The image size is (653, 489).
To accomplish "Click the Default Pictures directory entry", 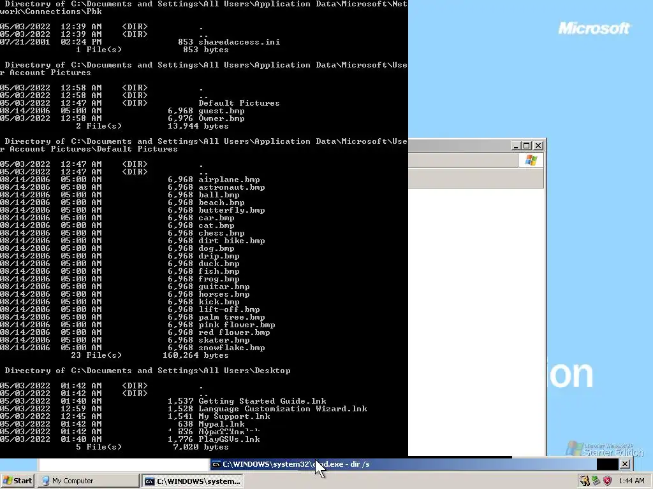I will (x=239, y=103).
